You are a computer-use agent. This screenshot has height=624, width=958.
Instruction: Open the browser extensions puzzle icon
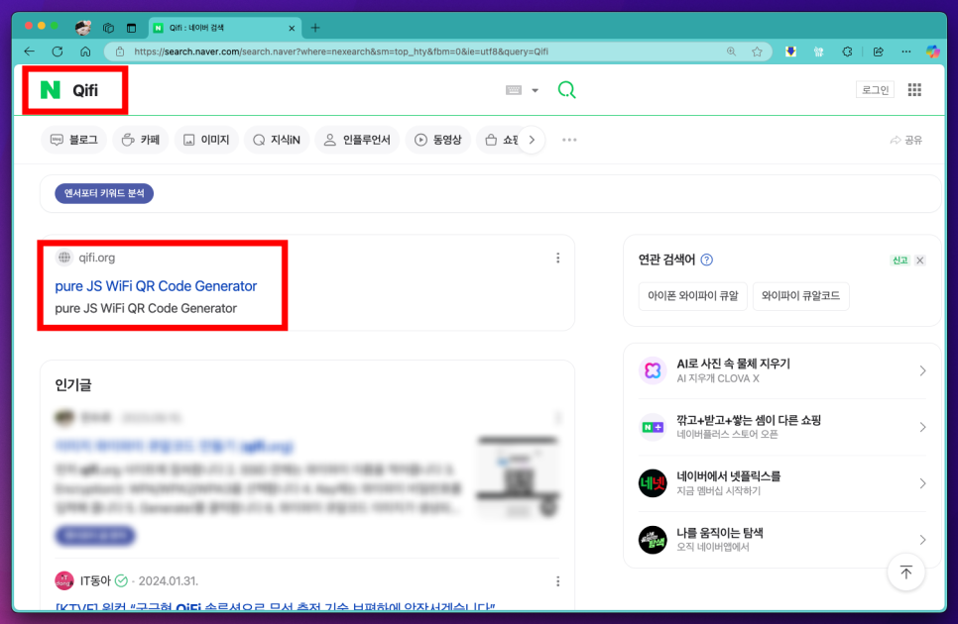coord(847,52)
